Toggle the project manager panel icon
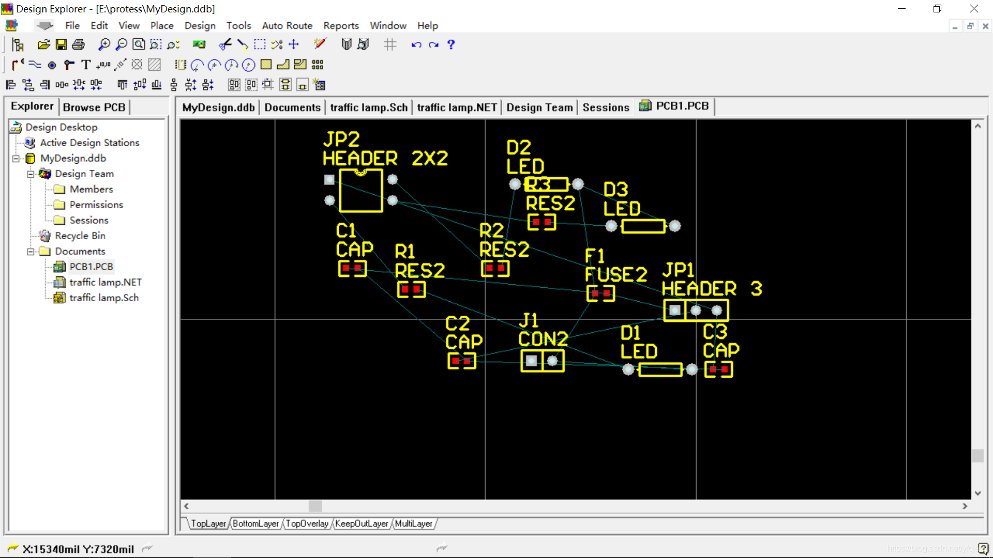Screen dimensions: 993x558 [18, 45]
